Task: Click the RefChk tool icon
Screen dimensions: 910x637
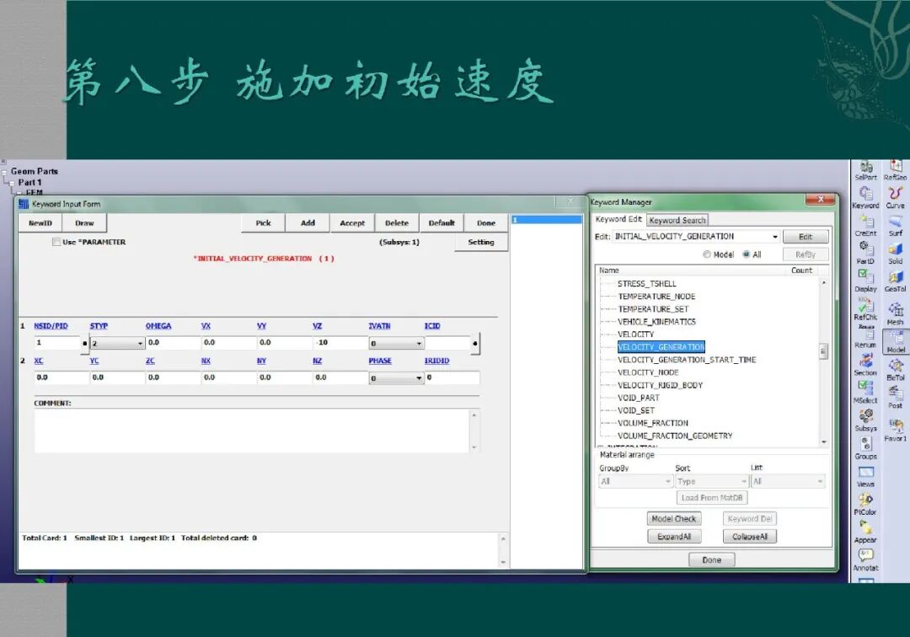Action: coord(866,309)
